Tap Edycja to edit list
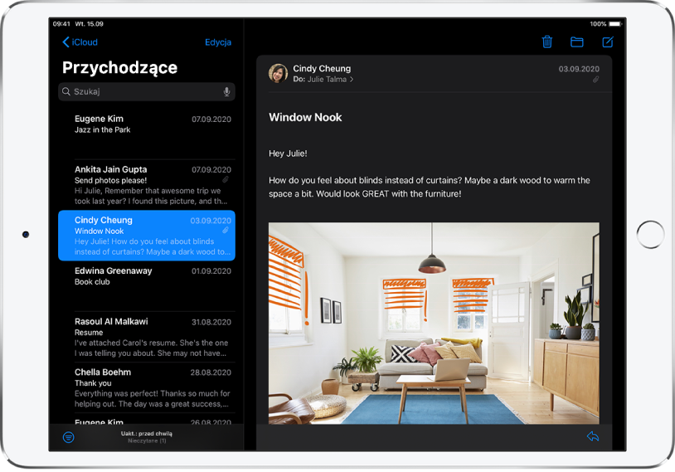 218,42
